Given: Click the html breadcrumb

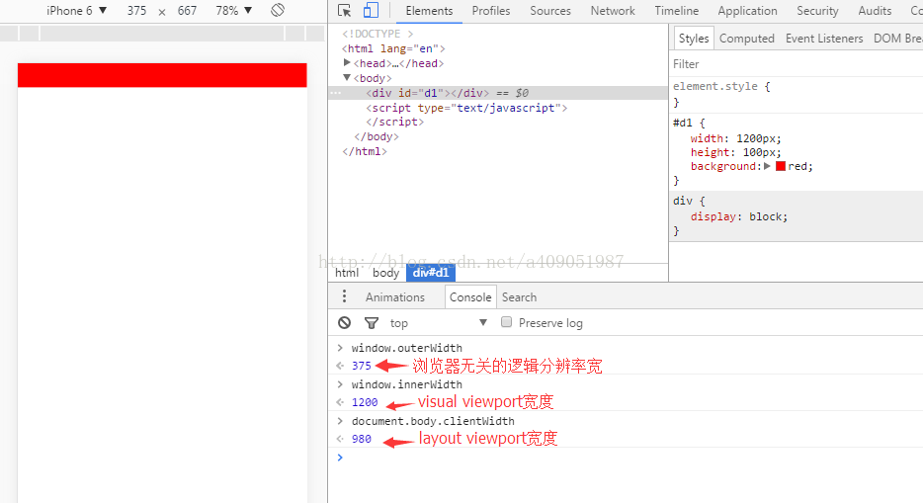Looking at the screenshot, I should 347,273.
